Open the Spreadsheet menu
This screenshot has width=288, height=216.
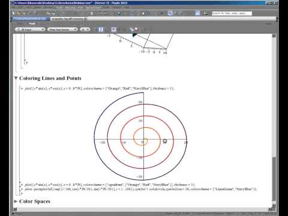click(x=93, y=7)
